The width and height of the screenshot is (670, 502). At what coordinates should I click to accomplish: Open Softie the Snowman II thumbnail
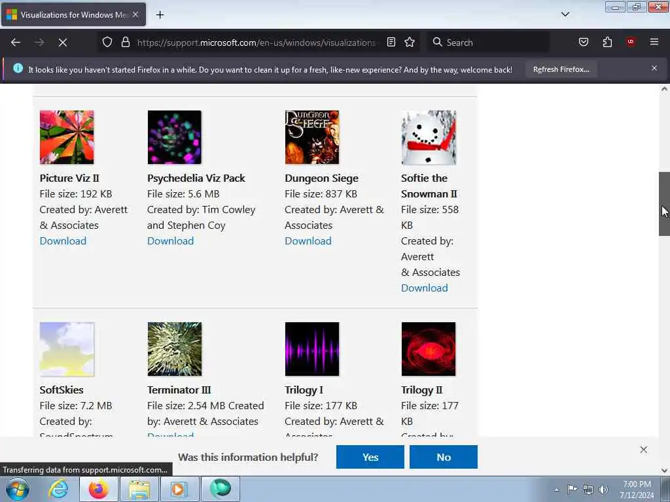pos(429,137)
